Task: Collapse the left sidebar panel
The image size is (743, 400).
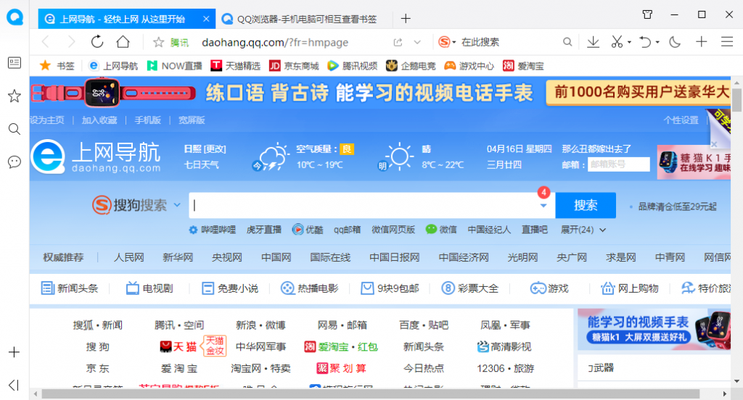Action: (14, 385)
